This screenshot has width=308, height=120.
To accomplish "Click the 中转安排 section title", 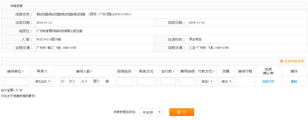I will coord(16,6).
